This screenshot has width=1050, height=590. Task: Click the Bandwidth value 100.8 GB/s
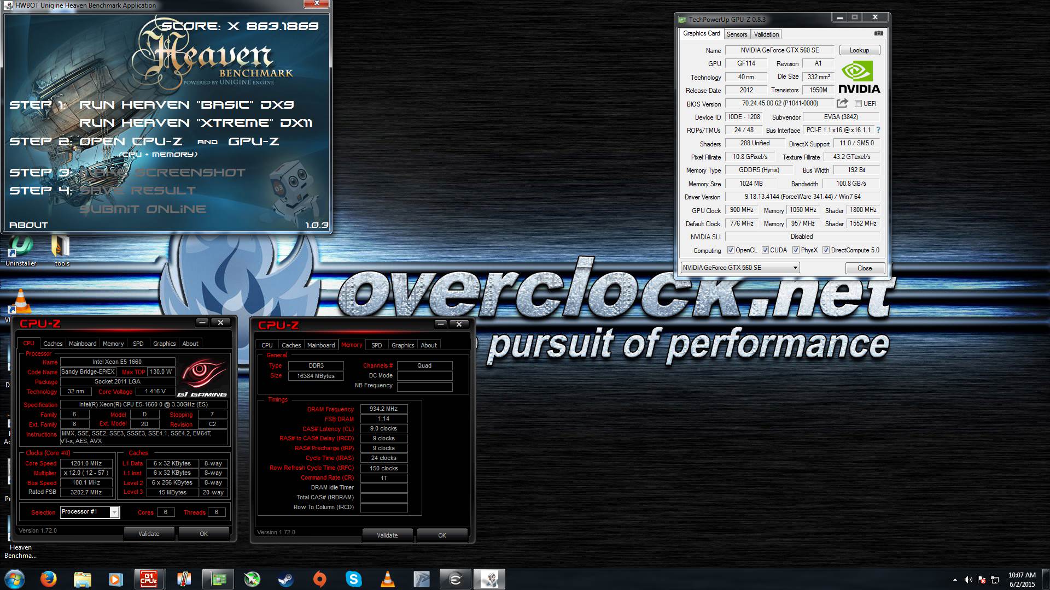[851, 184]
